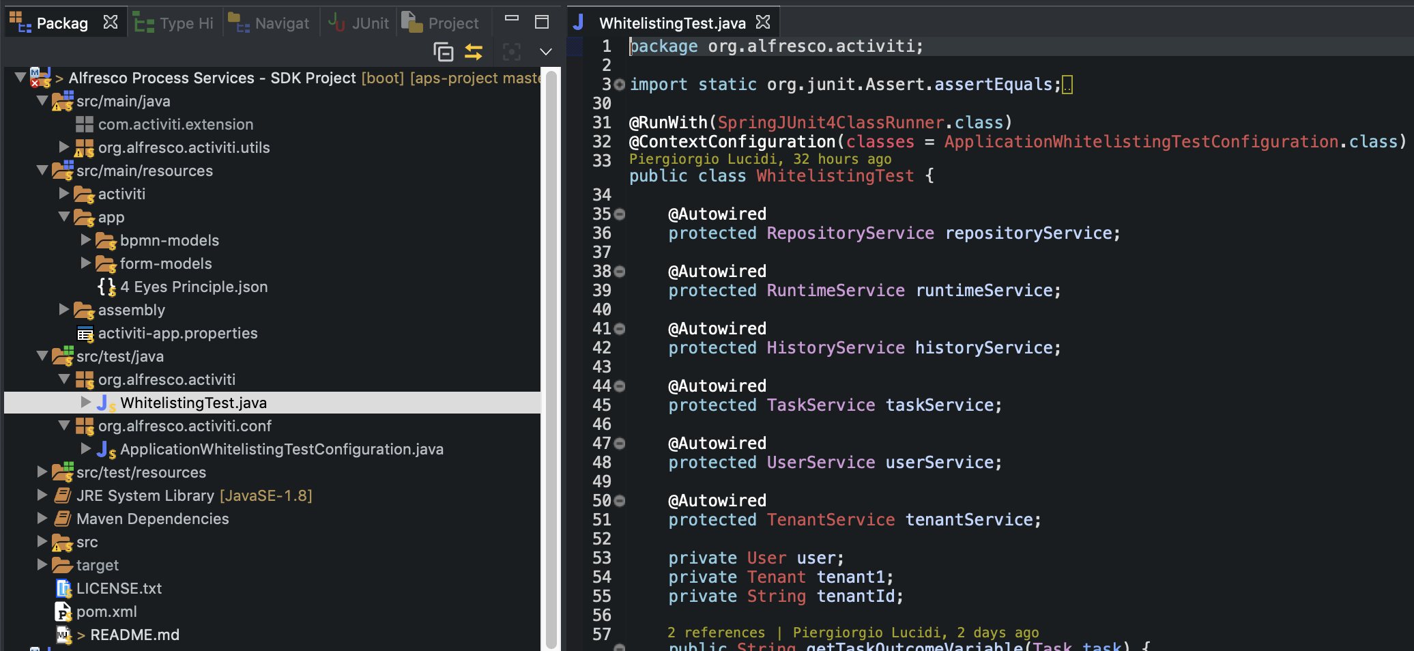Place cursor on the package declaration line

[776, 46]
